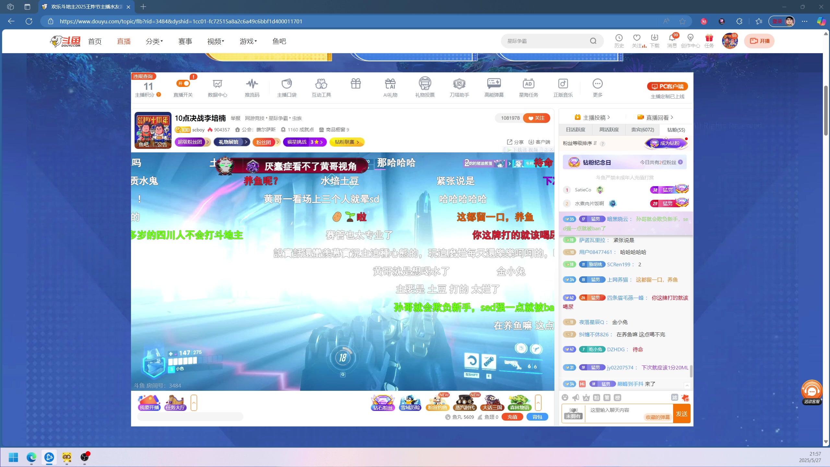Expand the 分类 category dropdown
This screenshot has height=467, width=830.
(154, 41)
